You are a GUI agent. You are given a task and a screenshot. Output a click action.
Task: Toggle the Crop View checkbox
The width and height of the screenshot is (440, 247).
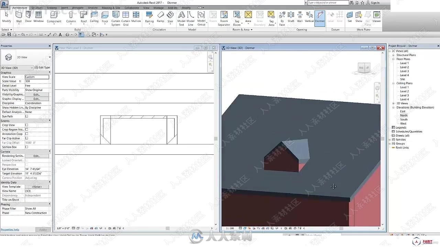click(26, 125)
